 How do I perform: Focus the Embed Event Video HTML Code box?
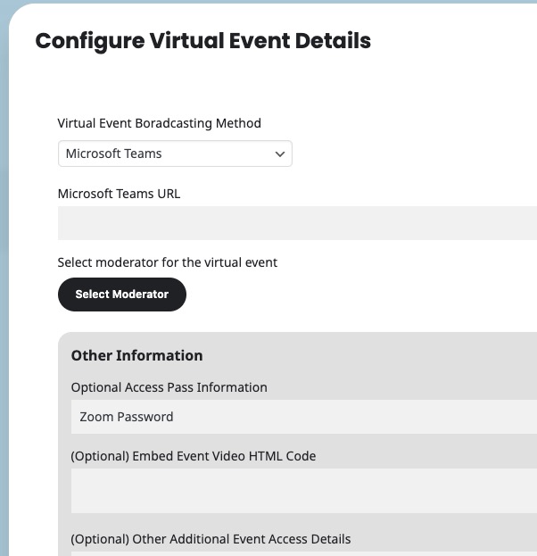pos(303,490)
